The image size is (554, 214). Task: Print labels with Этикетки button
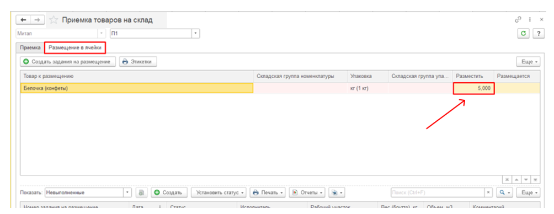point(138,61)
